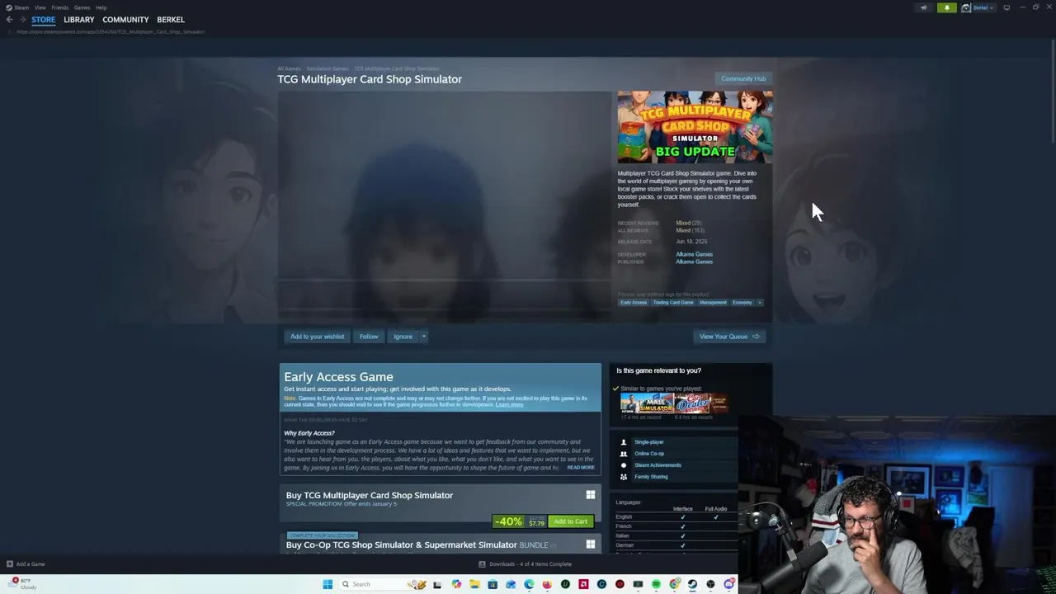Go back with Steam's back arrow
The width and height of the screenshot is (1056, 594).
10,19
